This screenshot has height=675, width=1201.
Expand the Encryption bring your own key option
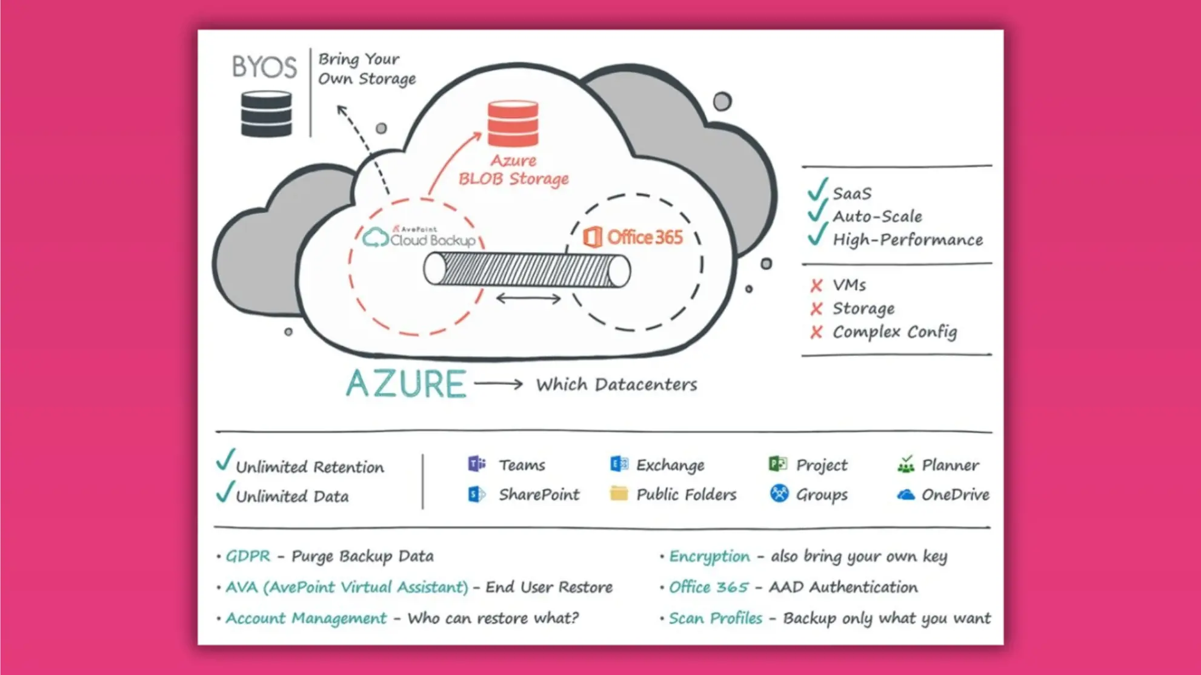point(705,555)
